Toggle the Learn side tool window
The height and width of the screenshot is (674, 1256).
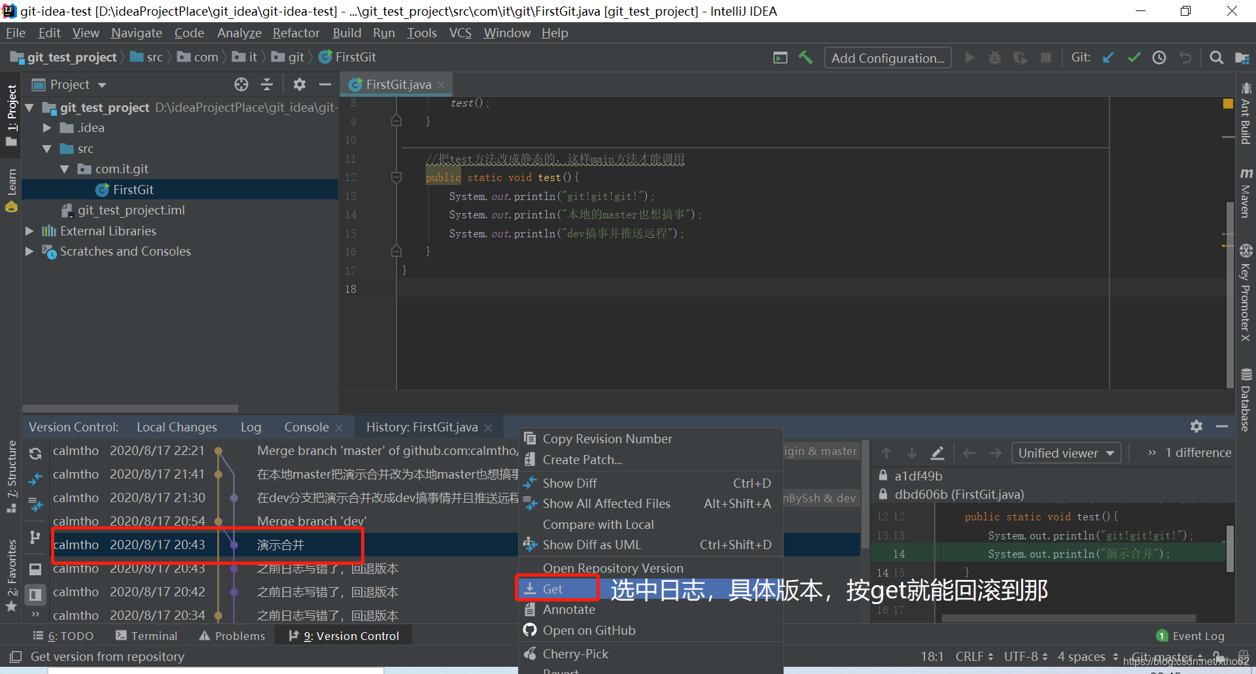[11, 190]
